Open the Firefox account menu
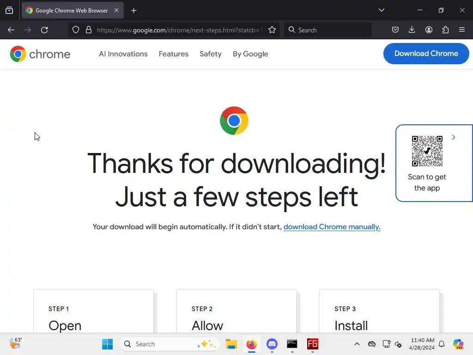Image resolution: width=473 pixels, height=355 pixels. (429, 30)
